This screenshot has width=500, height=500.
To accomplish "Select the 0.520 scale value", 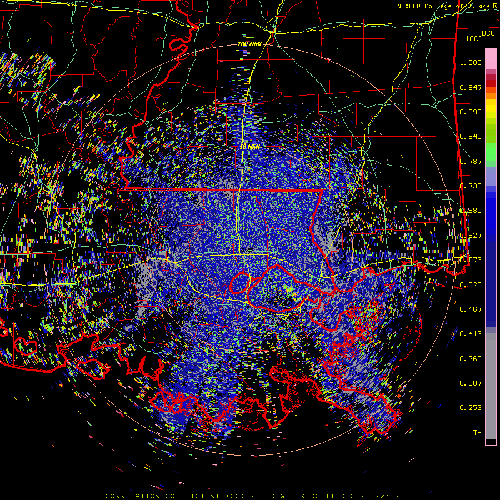I will pos(471,285).
